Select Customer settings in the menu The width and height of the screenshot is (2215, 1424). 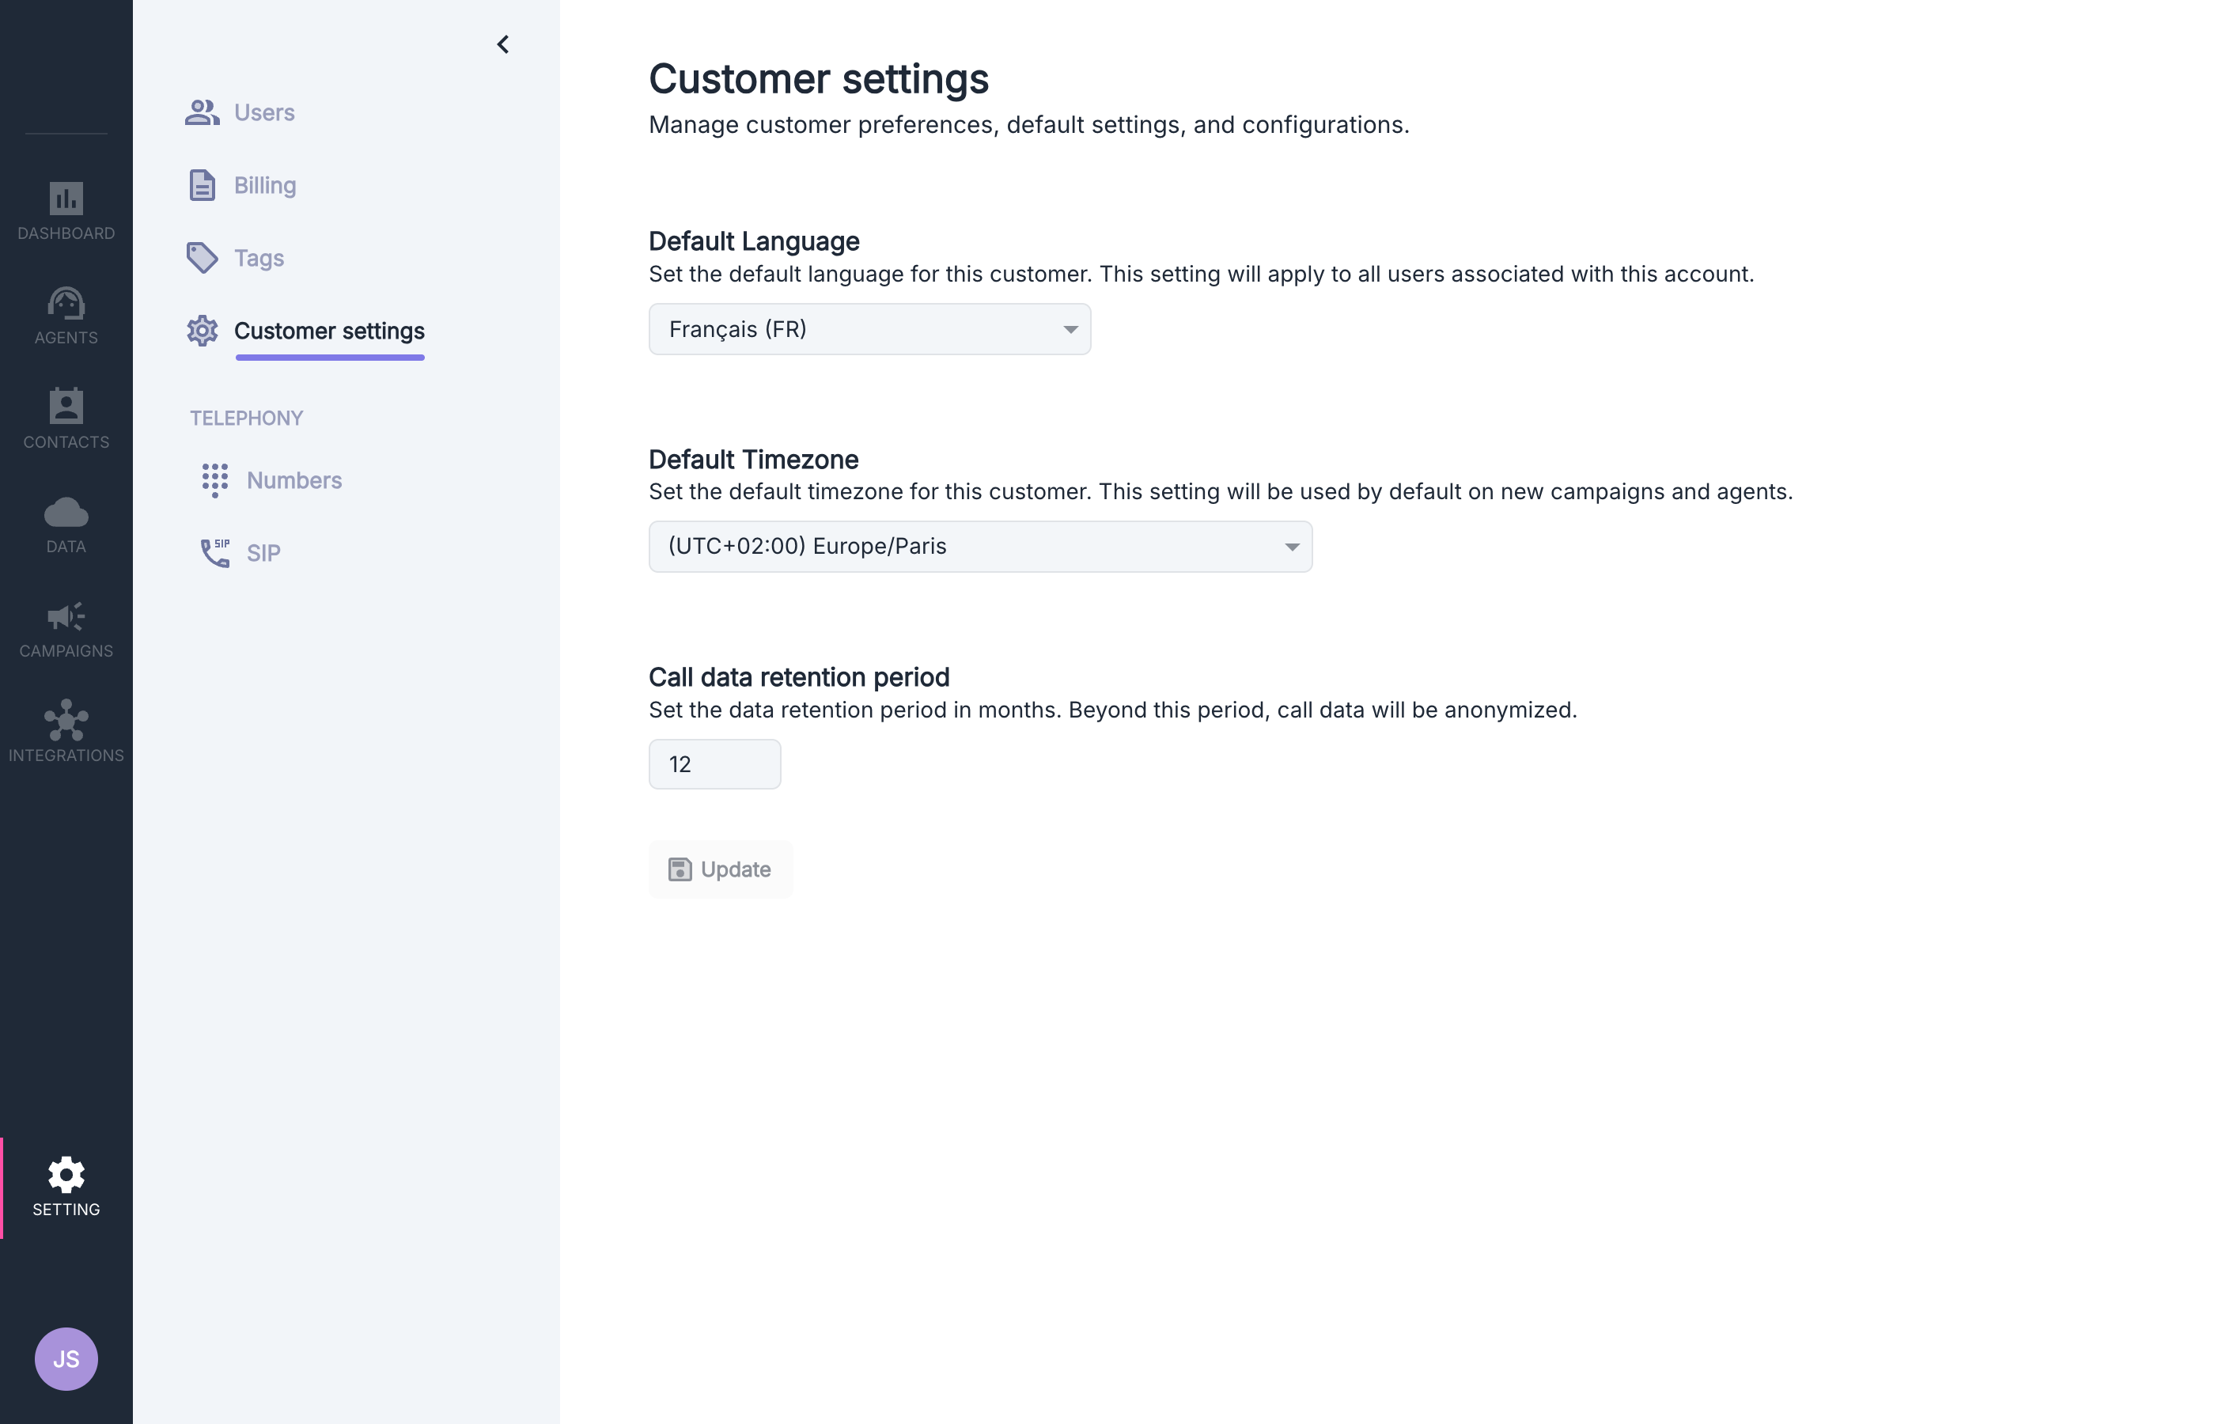click(x=329, y=331)
